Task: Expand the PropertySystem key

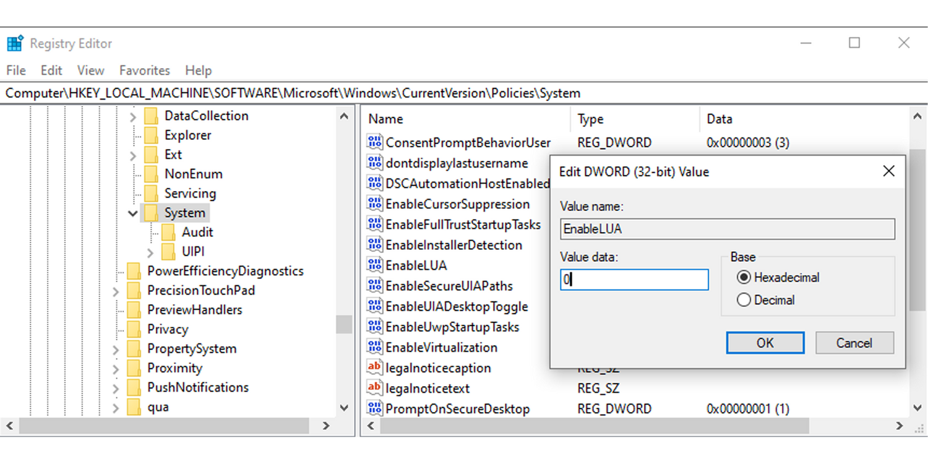Action: [116, 350]
